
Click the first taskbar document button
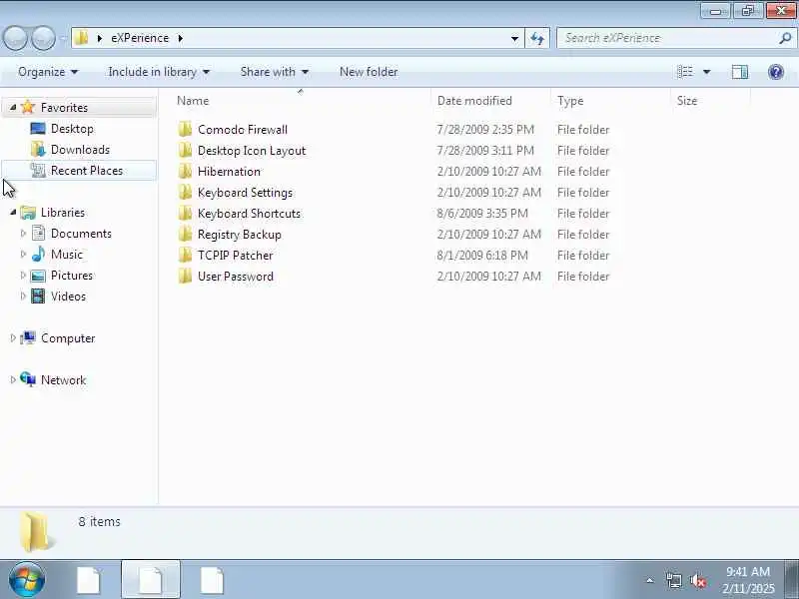click(89, 580)
